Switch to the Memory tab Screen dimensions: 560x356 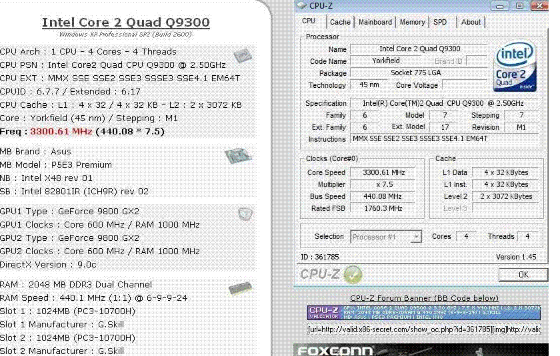[412, 22]
